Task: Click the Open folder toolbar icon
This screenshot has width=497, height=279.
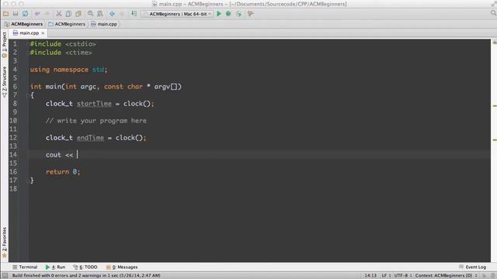Action: click(x=5, y=14)
